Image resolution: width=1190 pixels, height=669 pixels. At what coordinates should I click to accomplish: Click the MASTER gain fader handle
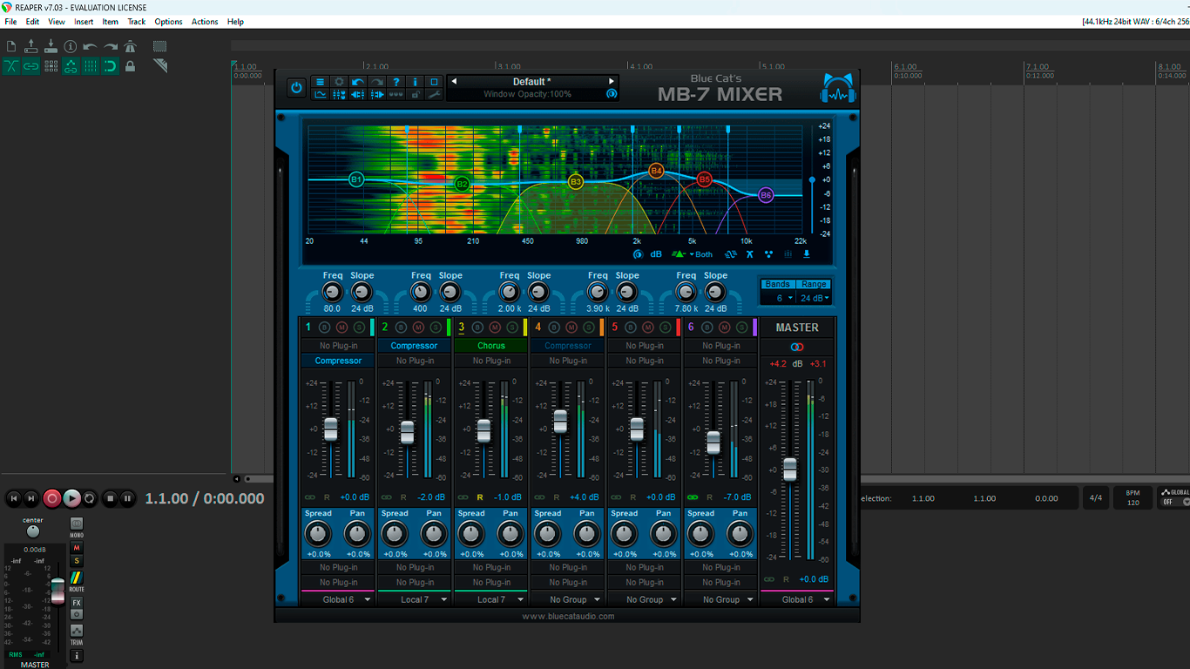790,469
